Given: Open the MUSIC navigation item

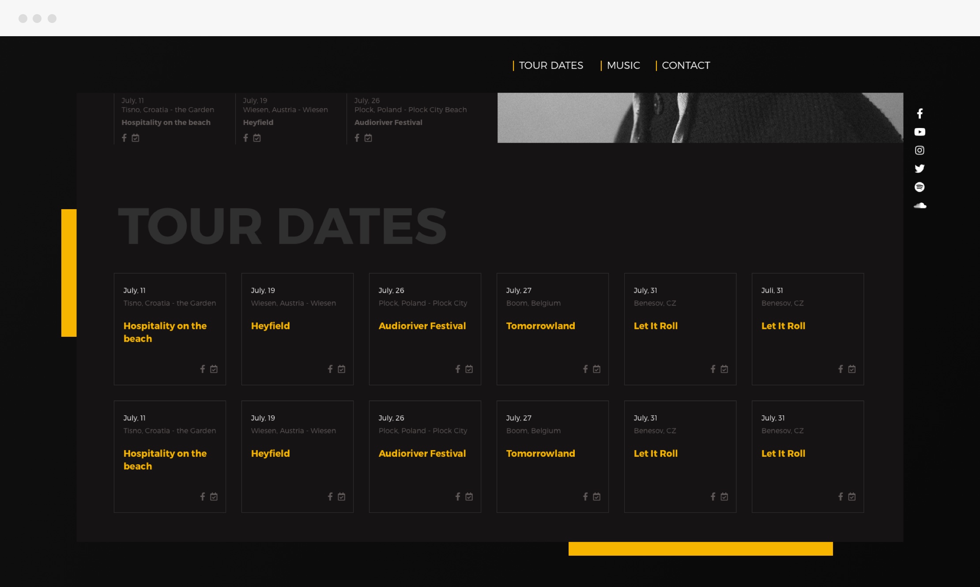Looking at the screenshot, I should [x=623, y=65].
